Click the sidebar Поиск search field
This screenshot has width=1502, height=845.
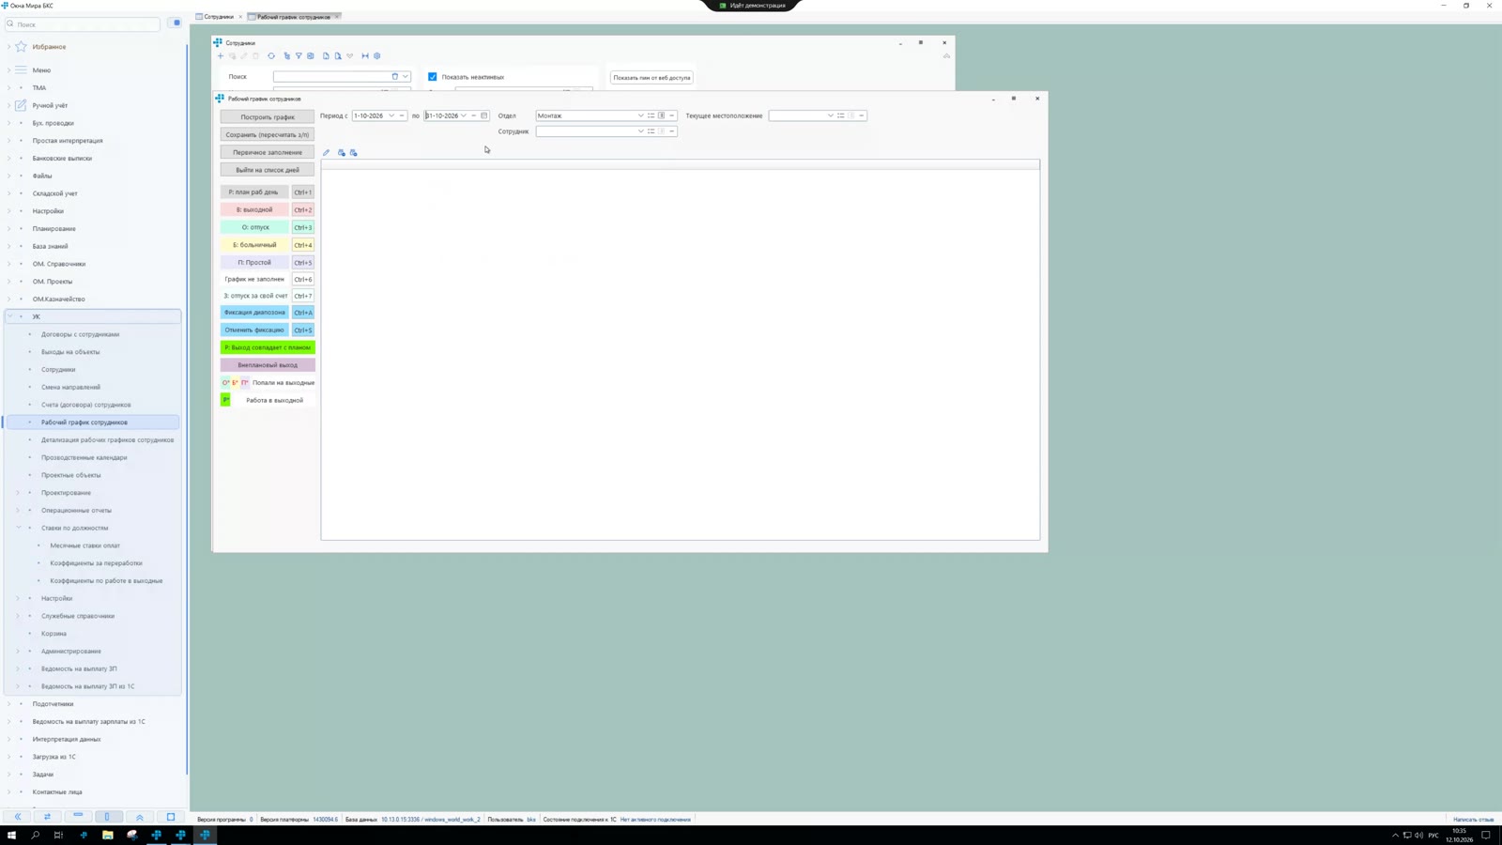click(83, 23)
